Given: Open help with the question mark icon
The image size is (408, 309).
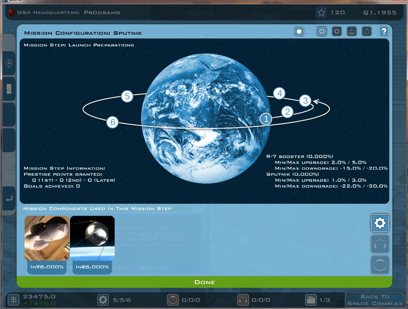Looking at the screenshot, I should point(384,31).
